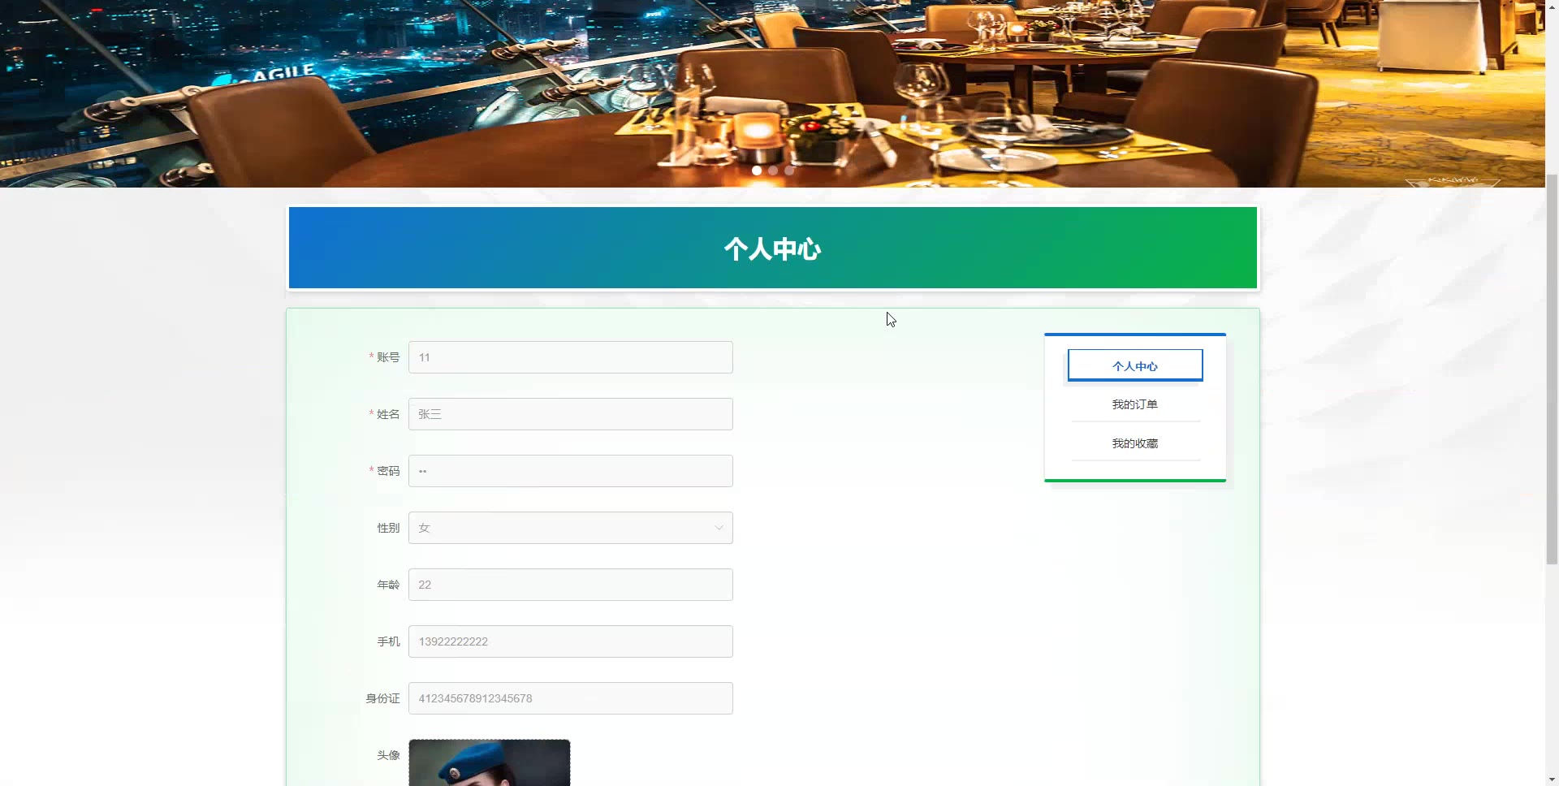Click the 头像 avatar image
Image resolution: width=1559 pixels, height=786 pixels.
489,762
